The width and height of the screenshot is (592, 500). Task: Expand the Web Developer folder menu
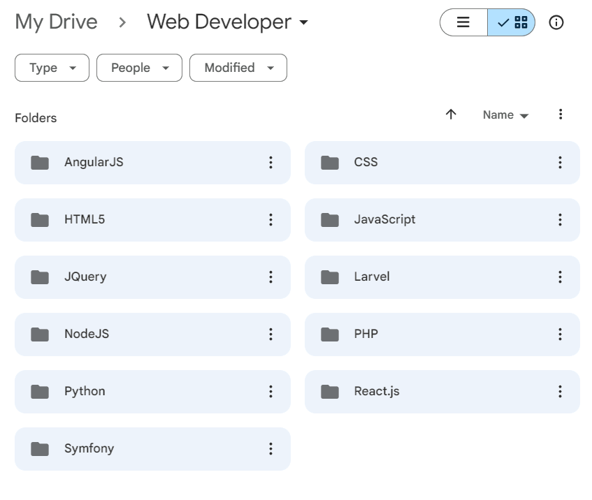pyautogui.click(x=304, y=22)
